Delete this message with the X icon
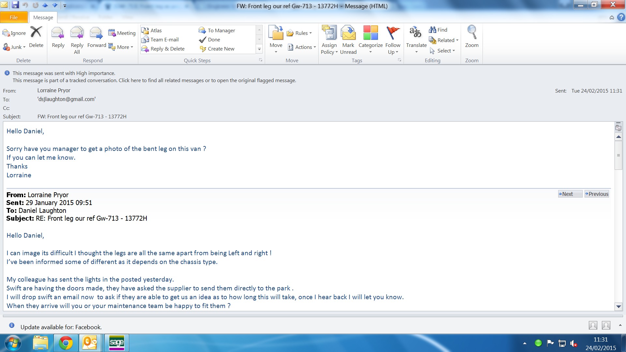This screenshot has height=352, width=626. click(36, 33)
